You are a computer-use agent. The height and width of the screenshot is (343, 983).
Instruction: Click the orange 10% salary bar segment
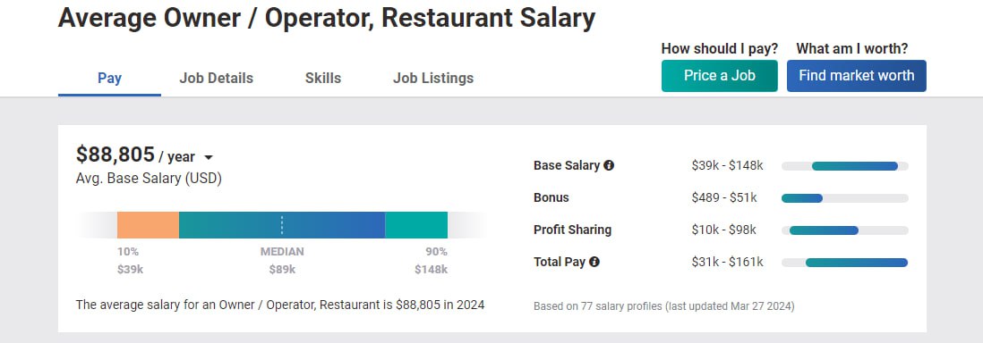148,225
